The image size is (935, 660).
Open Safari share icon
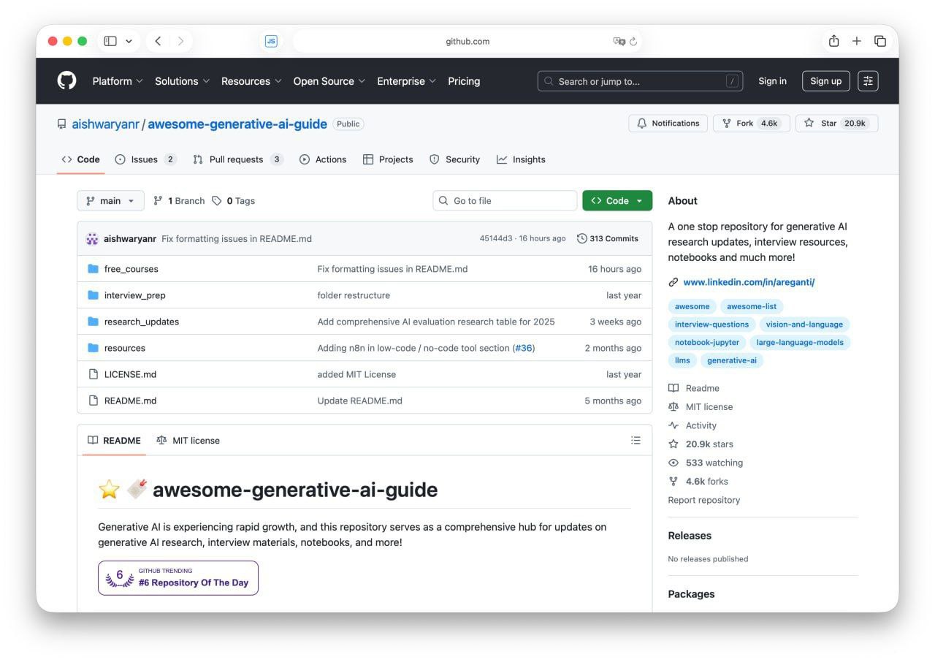pos(833,42)
